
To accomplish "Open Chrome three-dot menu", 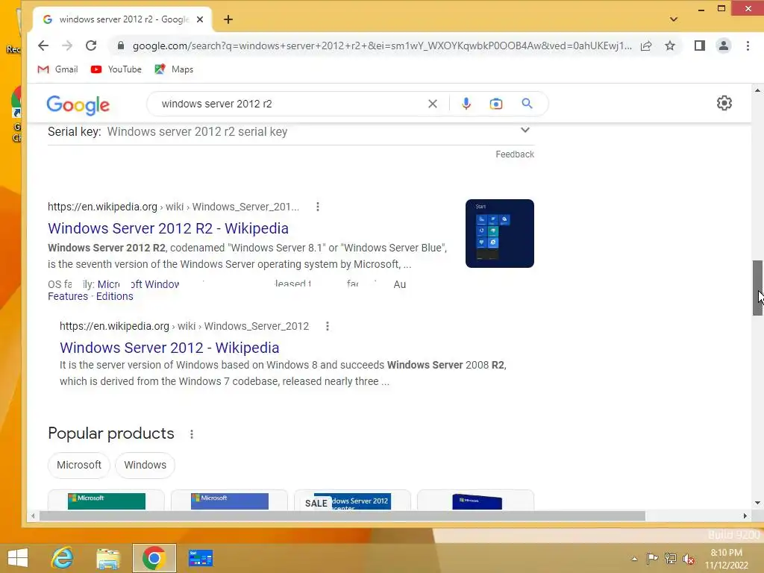I will (x=748, y=46).
